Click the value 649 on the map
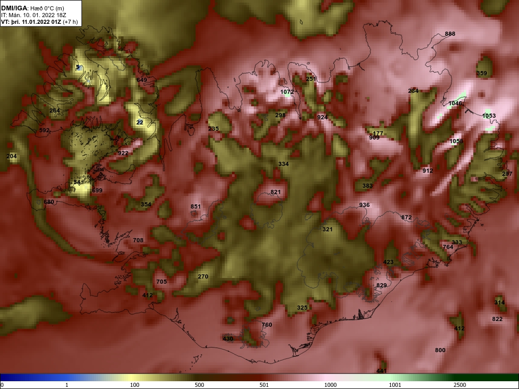 142,80
